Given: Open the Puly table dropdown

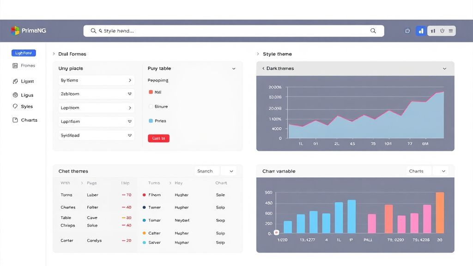Looking at the screenshot, I should 234,68.
